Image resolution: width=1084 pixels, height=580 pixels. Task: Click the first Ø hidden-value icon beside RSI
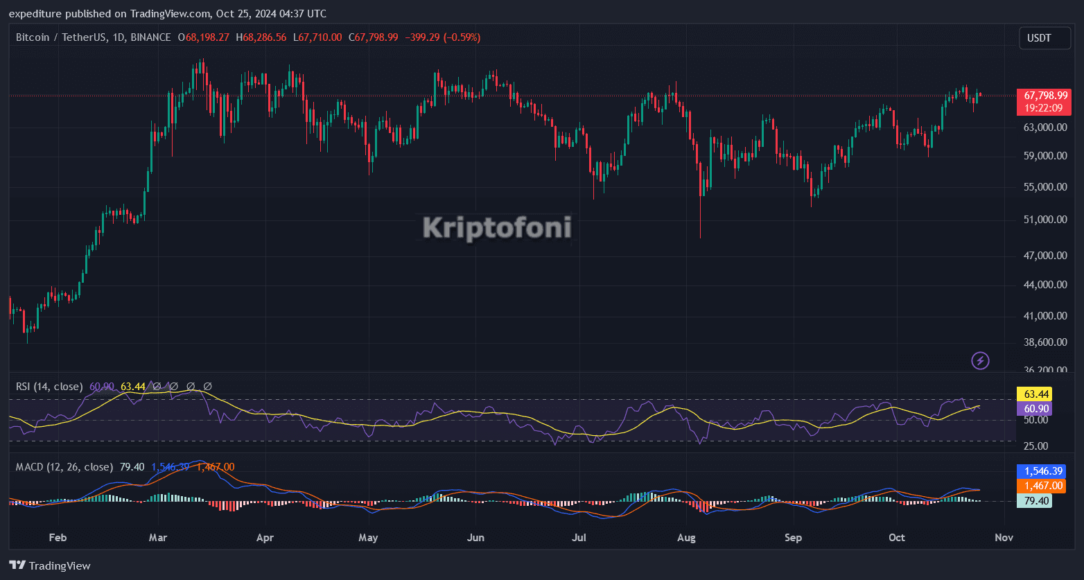click(157, 386)
